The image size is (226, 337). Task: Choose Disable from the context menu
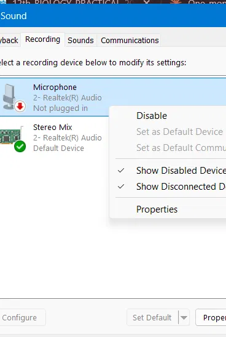click(152, 116)
